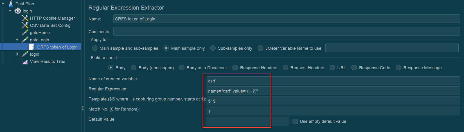Click the Match No. input field
Viewport: 464px width, 132px height.
(x=333, y=111)
